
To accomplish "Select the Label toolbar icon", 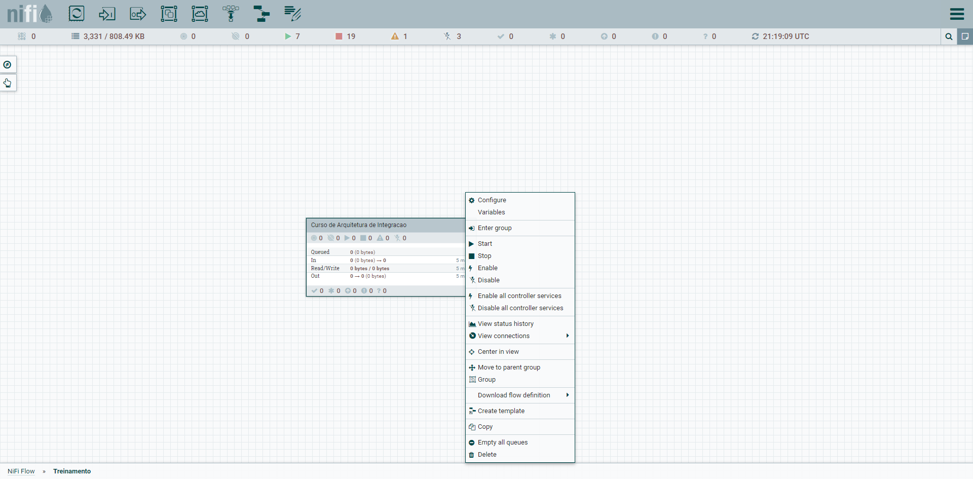I will [x=292, y=14].
